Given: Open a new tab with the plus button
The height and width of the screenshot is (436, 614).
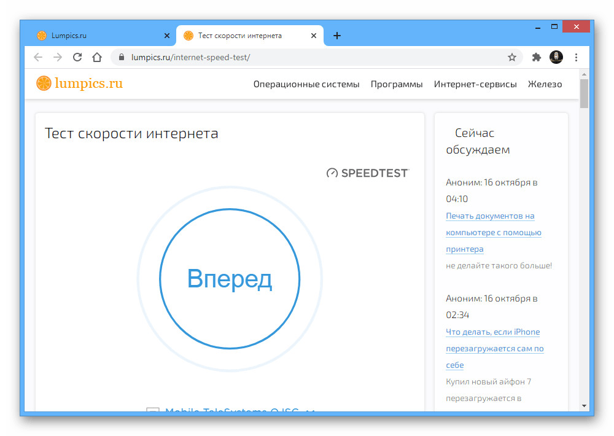Looking at the screenshot, I should point(336,36).
